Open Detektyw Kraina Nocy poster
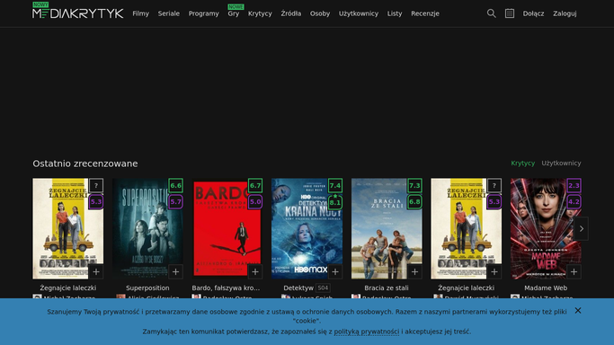This screenshot has width=614, height=345. pyautogui.click(x=307, y=229)
